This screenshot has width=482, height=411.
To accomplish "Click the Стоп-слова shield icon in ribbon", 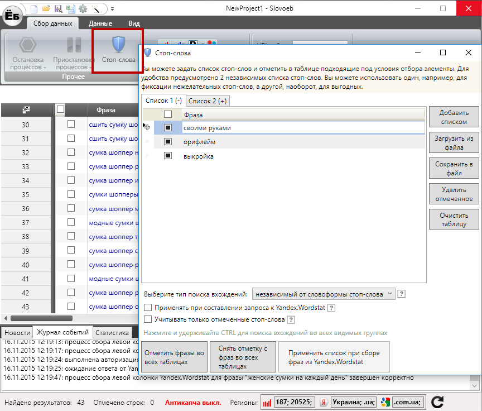I will [x=118, y=44].
